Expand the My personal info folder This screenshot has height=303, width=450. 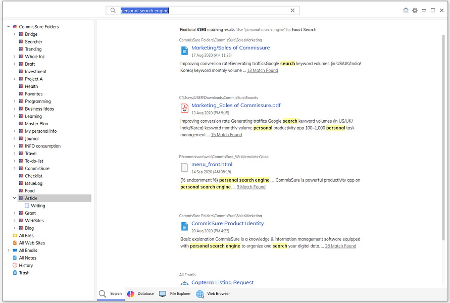pyautogui.click(x=14, y=131)
